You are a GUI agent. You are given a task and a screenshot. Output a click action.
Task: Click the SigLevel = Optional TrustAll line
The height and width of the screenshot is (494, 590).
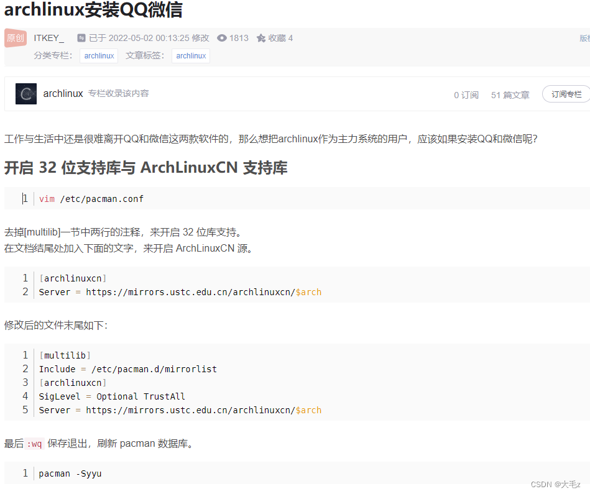112,396
